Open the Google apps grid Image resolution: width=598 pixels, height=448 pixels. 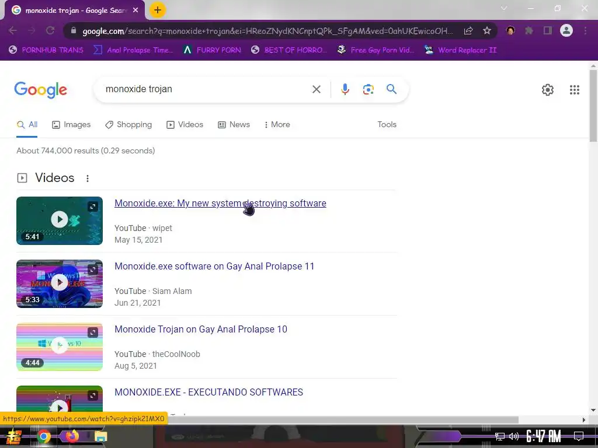point(575,90)
